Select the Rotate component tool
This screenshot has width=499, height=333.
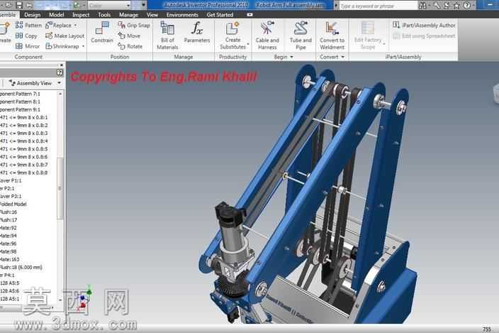click(130, 47)
